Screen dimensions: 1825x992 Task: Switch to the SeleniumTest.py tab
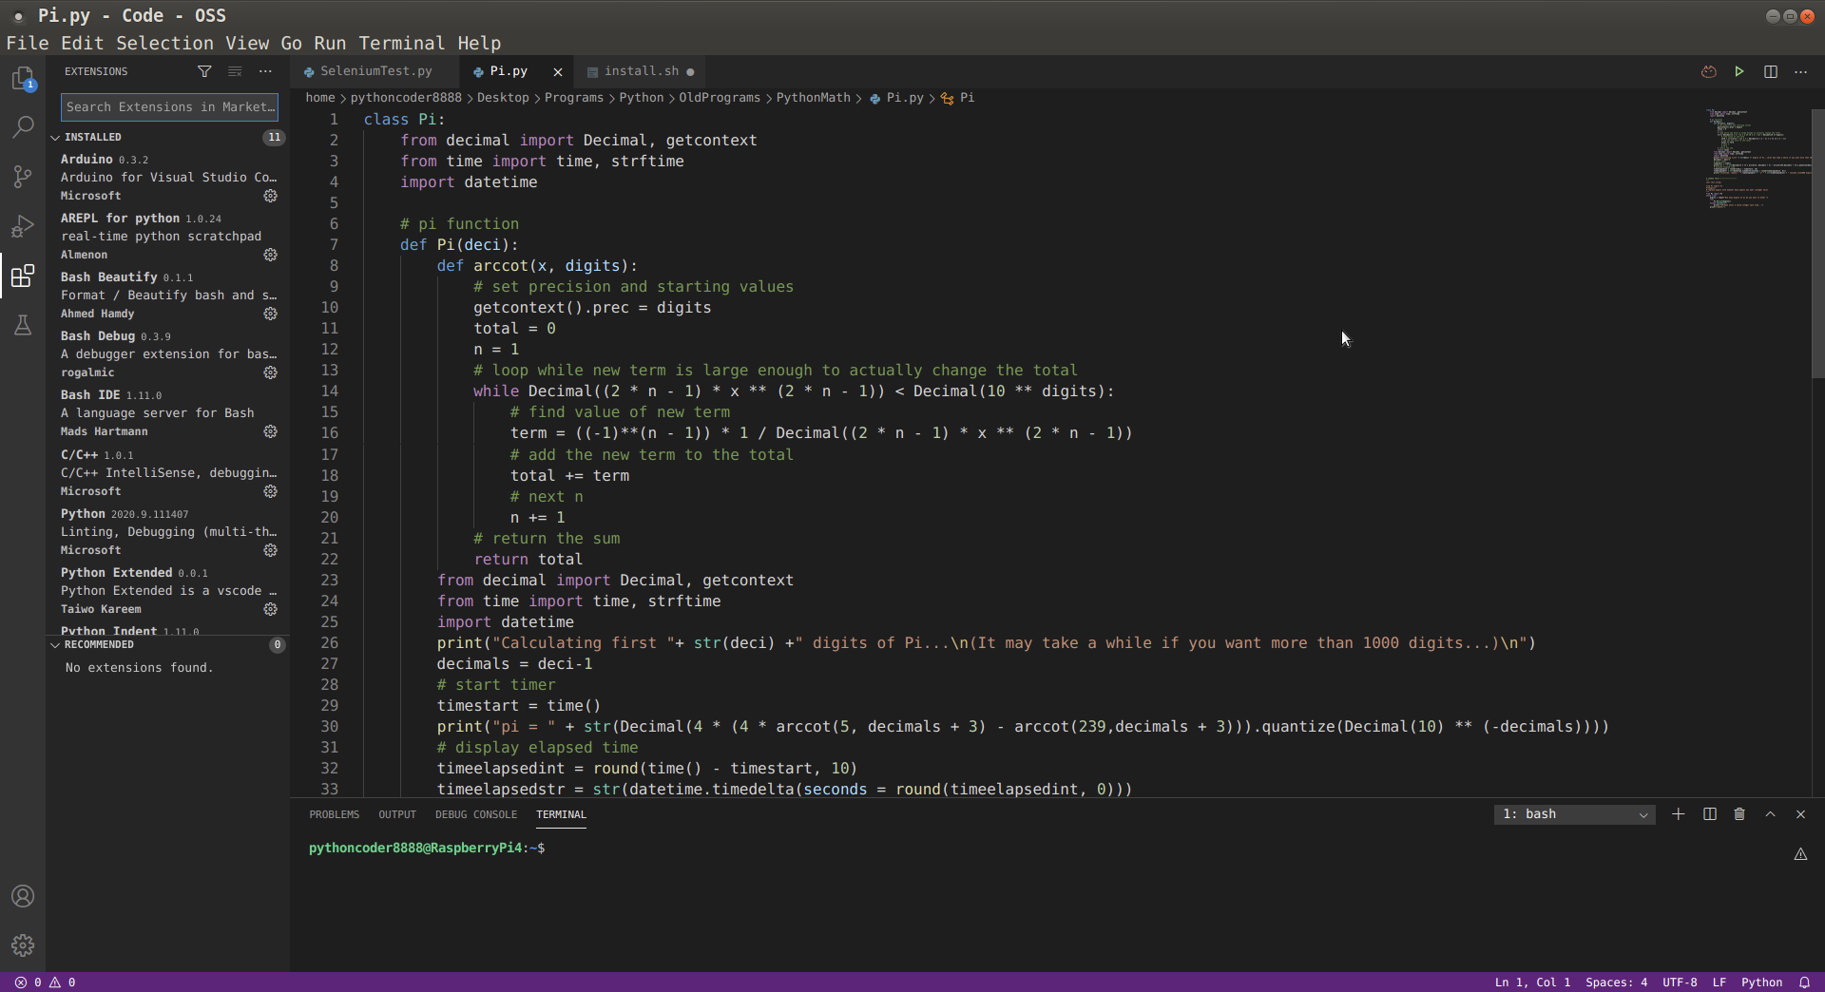[x=375, y=71]
